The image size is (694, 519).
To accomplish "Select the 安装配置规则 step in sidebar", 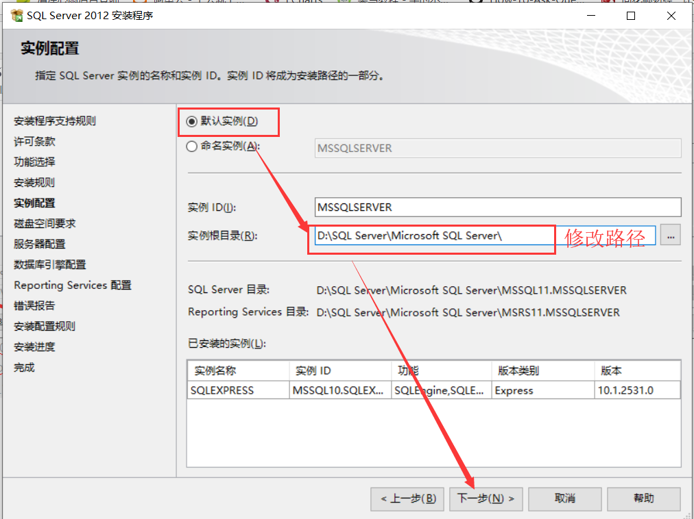I will (x=45, y=326).
